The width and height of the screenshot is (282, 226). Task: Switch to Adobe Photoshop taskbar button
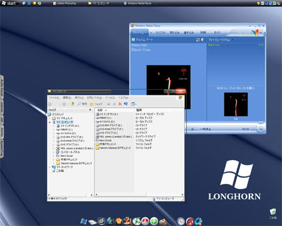(x=65, y=3)
